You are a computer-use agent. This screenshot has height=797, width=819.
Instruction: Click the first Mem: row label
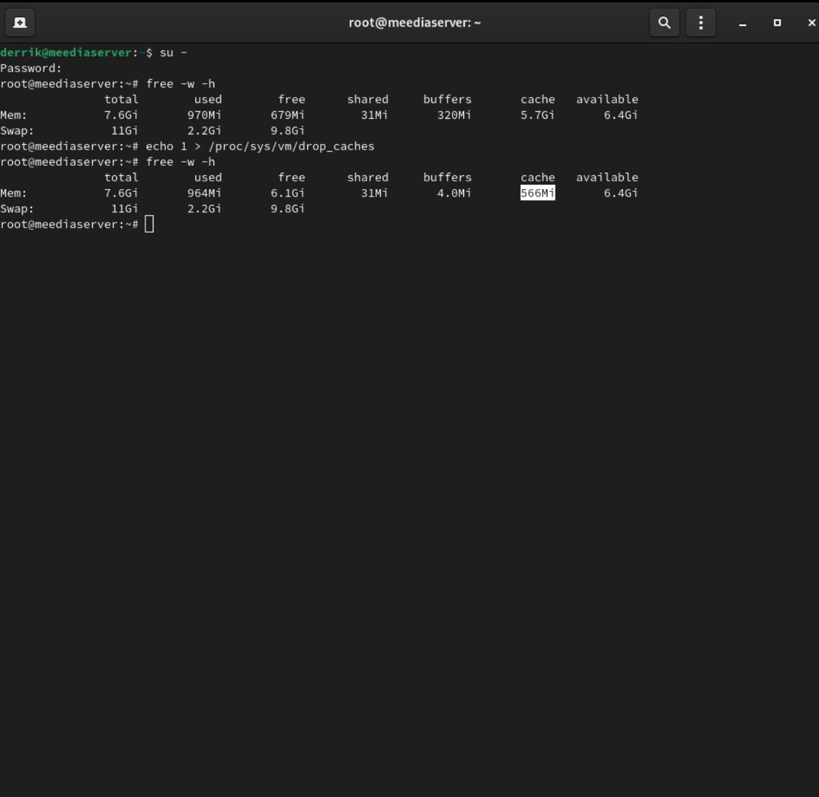[x=14, y=115]
